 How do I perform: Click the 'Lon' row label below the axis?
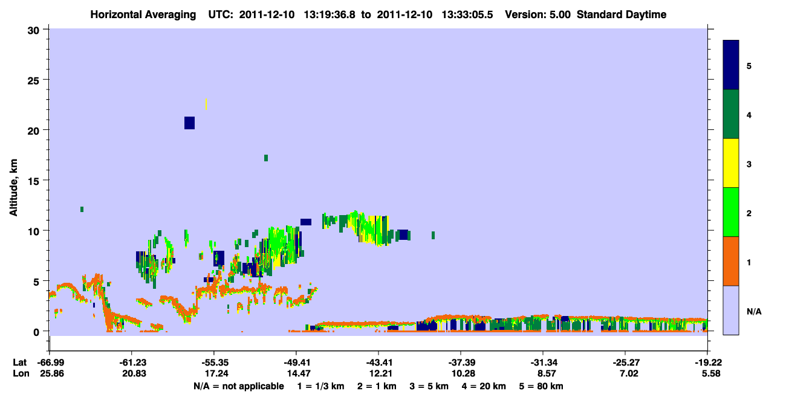21,374
